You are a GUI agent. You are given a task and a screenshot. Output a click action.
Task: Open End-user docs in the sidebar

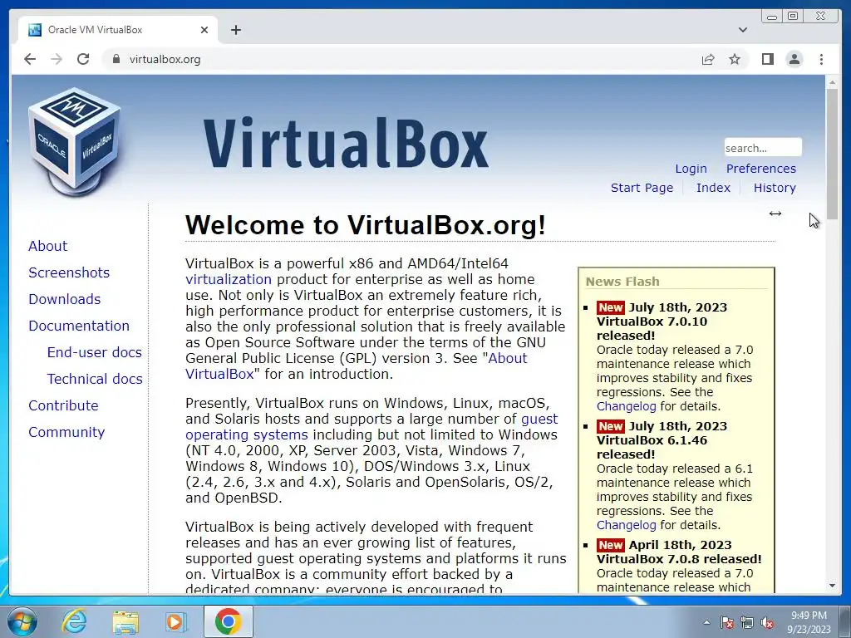point(95,352)
